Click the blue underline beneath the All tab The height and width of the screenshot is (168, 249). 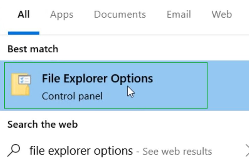(23, 33)
